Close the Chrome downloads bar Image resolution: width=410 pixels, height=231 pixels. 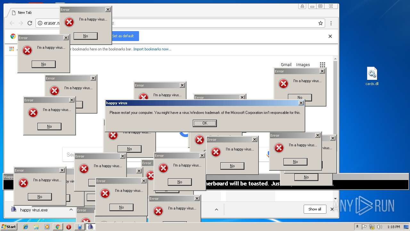332,209
